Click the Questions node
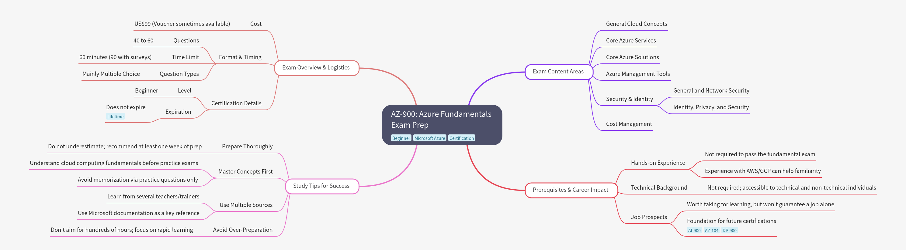Viewport: 906px width, 250px height. (x=186, y=41)
